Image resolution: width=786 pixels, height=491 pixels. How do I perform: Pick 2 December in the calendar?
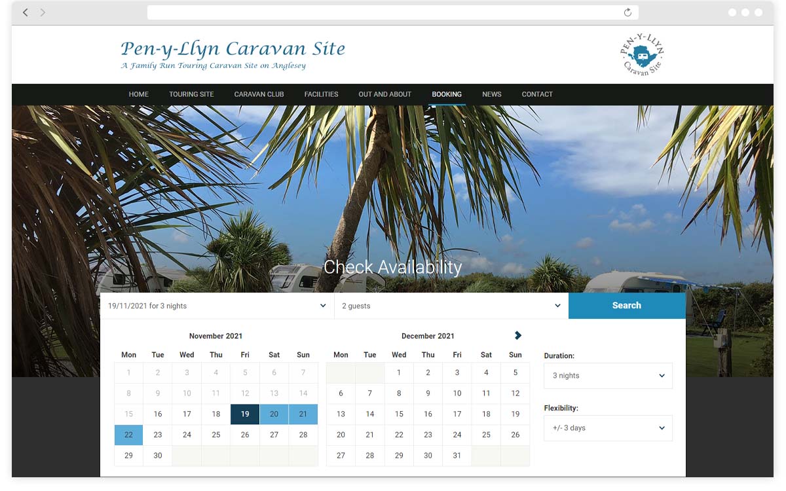[428, 373]
